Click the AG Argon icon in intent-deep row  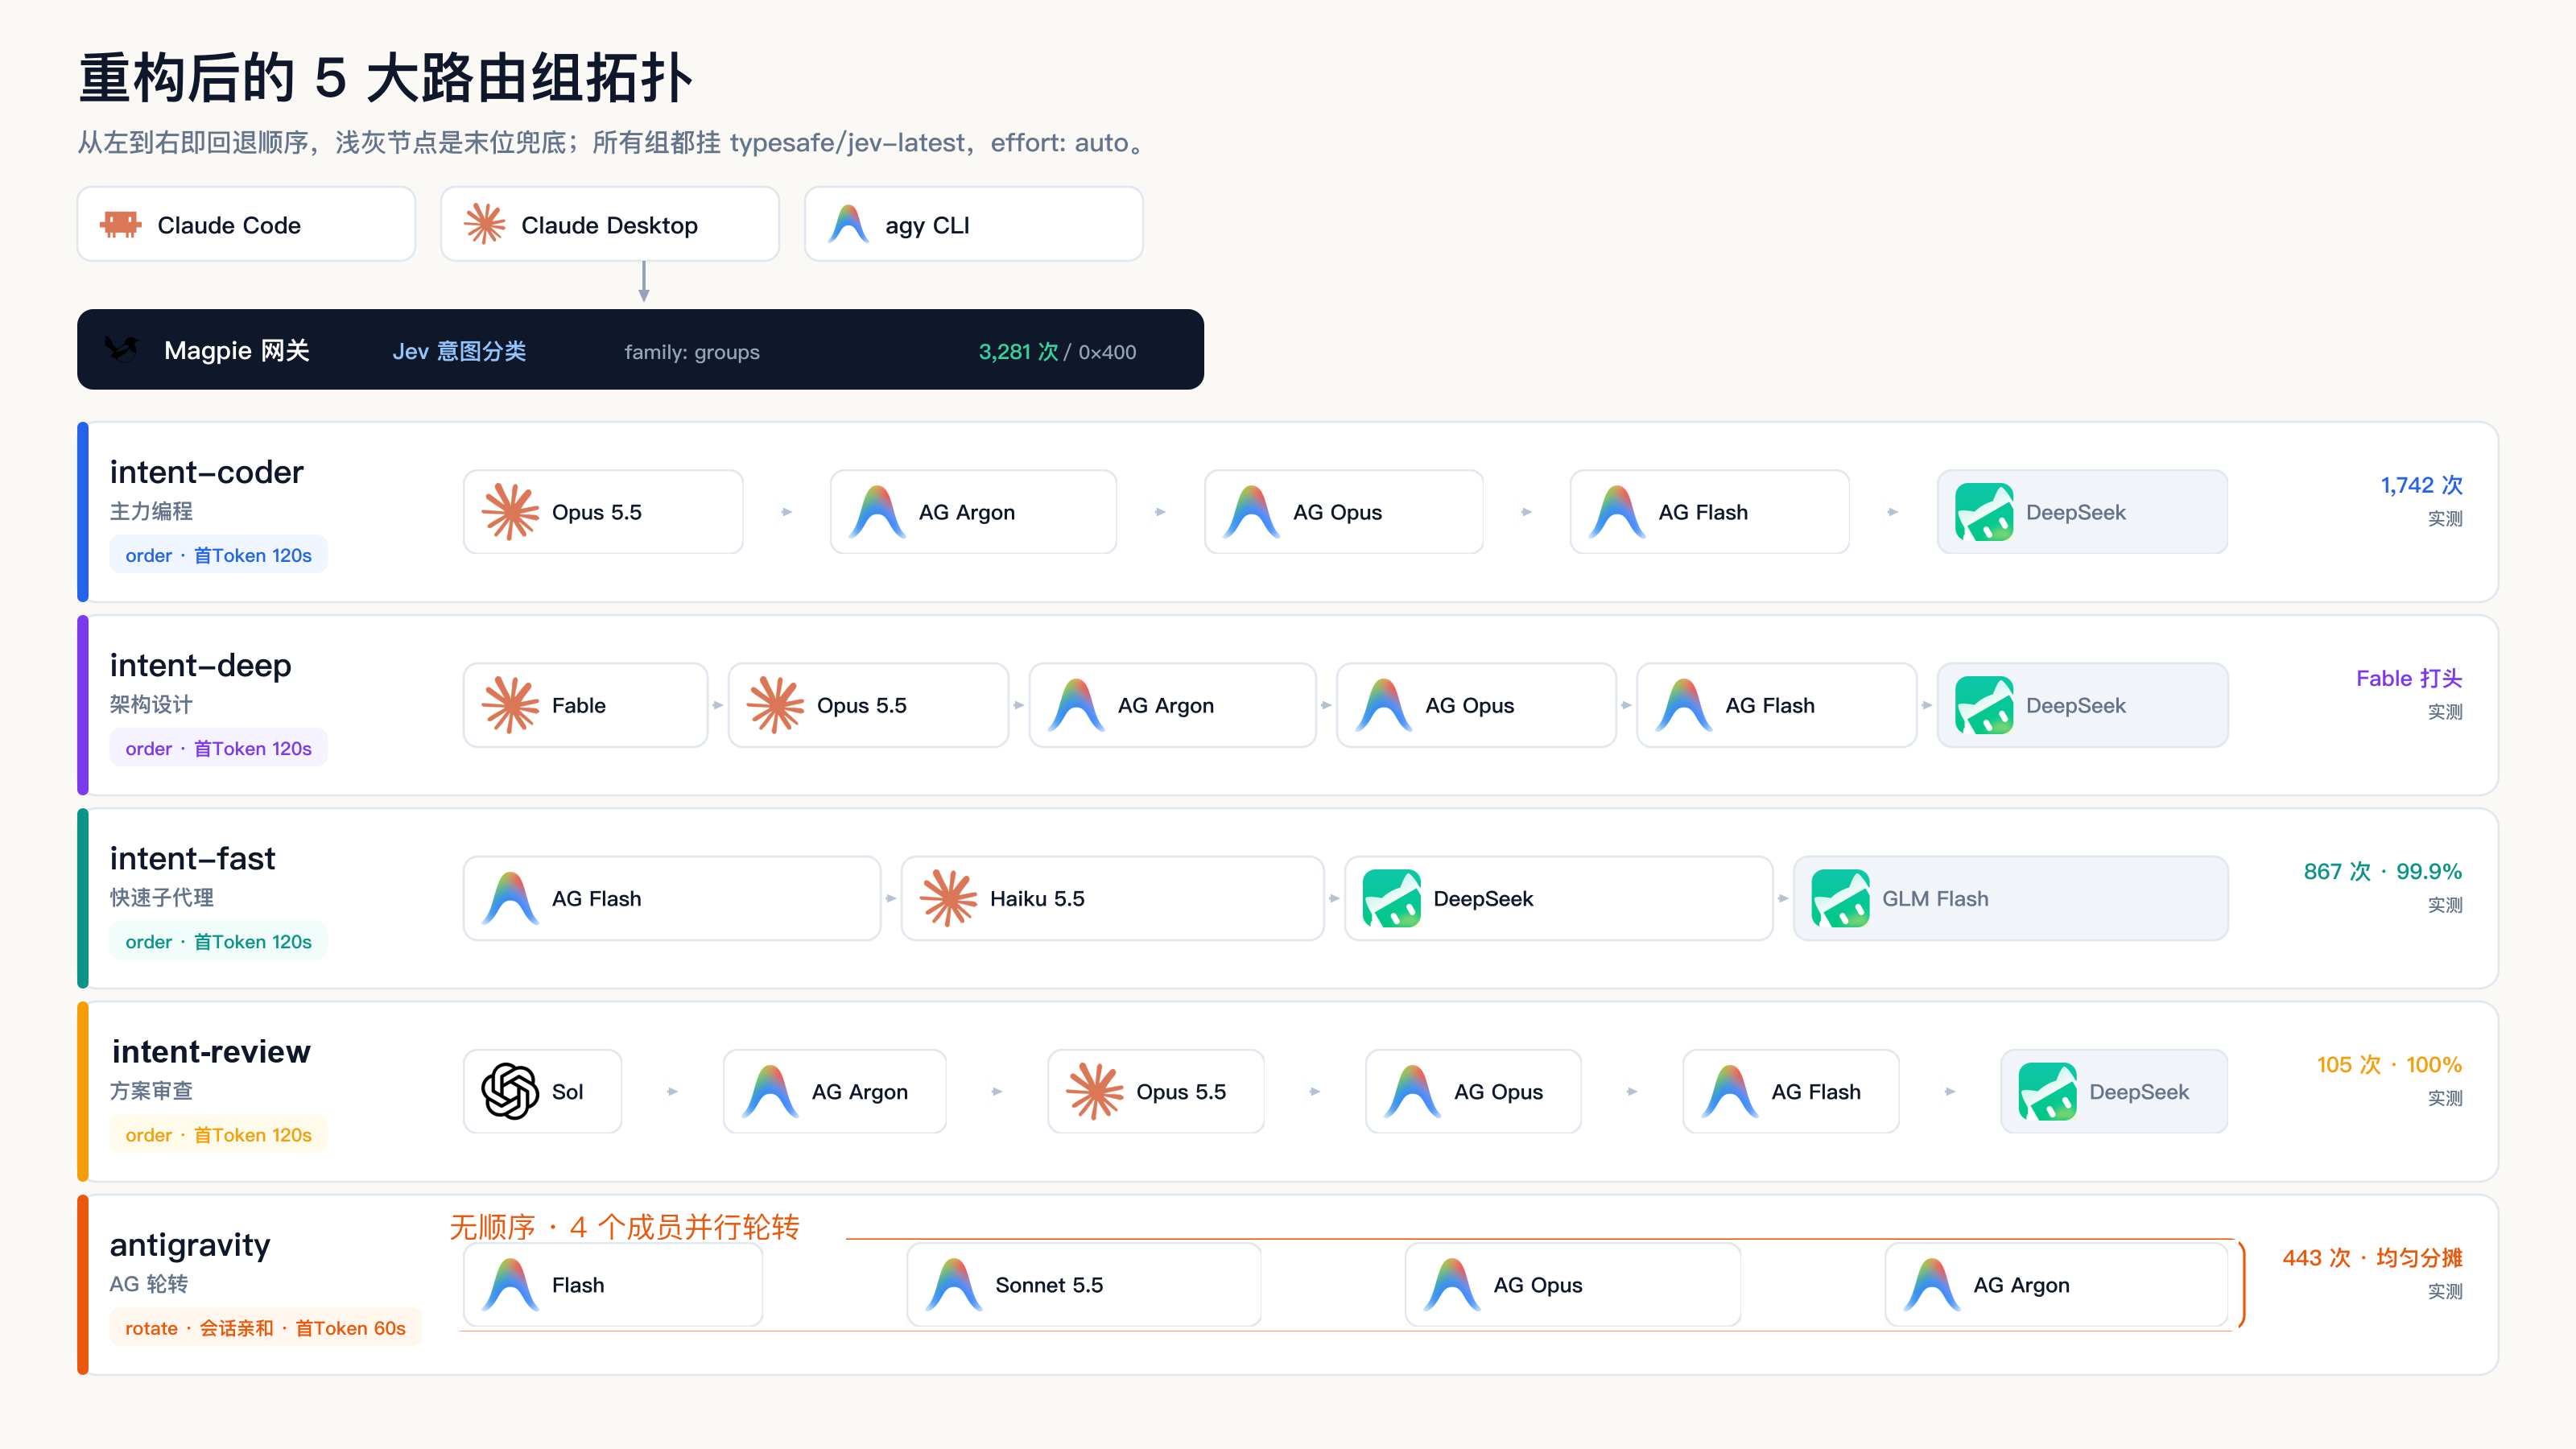coord(1077,705)
